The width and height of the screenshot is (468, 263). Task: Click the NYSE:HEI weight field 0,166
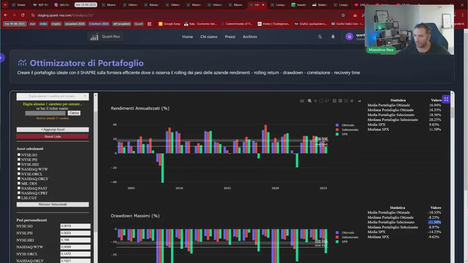tap(75, 240)
